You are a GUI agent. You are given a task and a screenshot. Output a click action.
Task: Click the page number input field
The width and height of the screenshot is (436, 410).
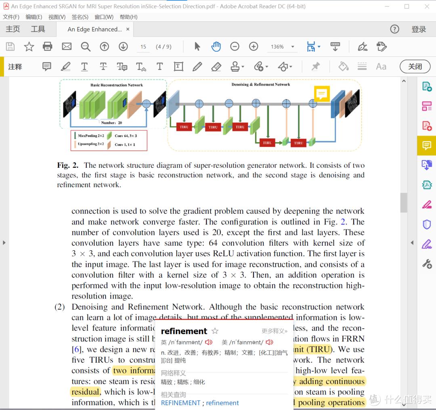pyautogui.click(x=143, y=47)
